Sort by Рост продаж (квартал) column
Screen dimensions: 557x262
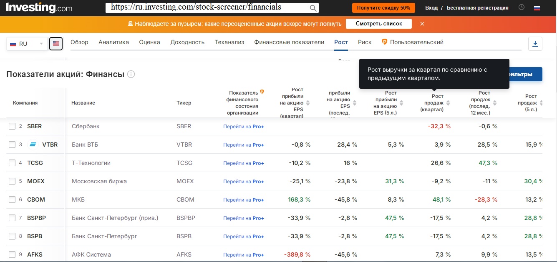pos(448,103)
